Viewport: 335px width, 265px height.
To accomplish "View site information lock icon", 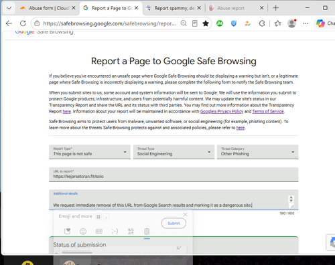I will tap(37, 23).
